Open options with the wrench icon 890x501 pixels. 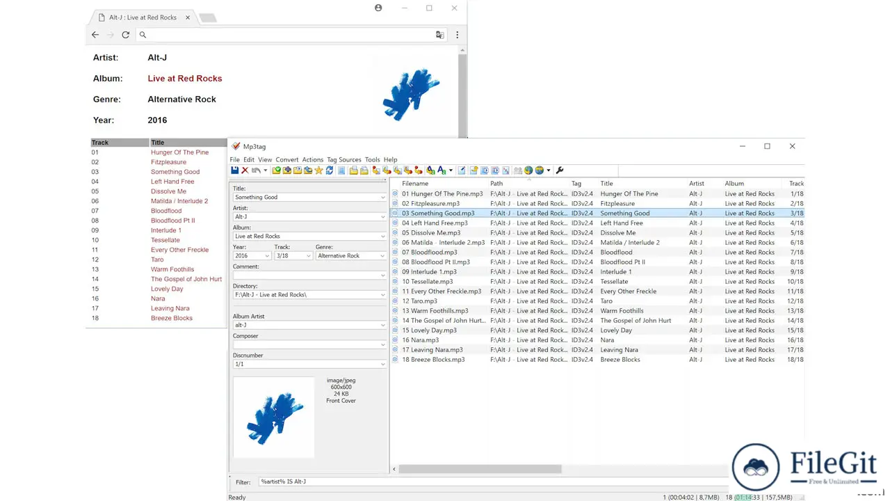tap(559, 170)
